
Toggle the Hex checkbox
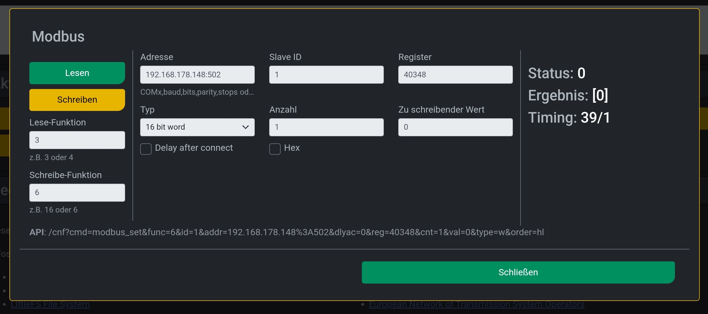click(275, 149)
